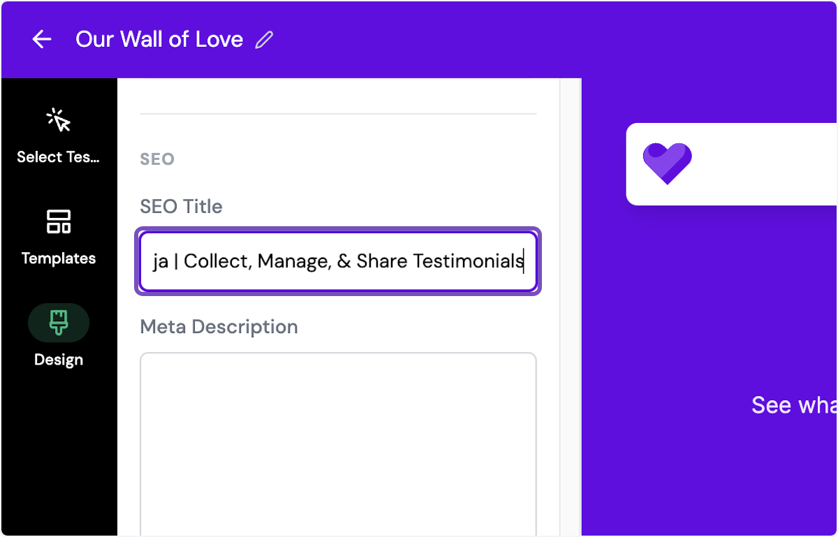Click the SEO Title field label
The height and width of the screenshot is (537, 838).
[181, 207]
